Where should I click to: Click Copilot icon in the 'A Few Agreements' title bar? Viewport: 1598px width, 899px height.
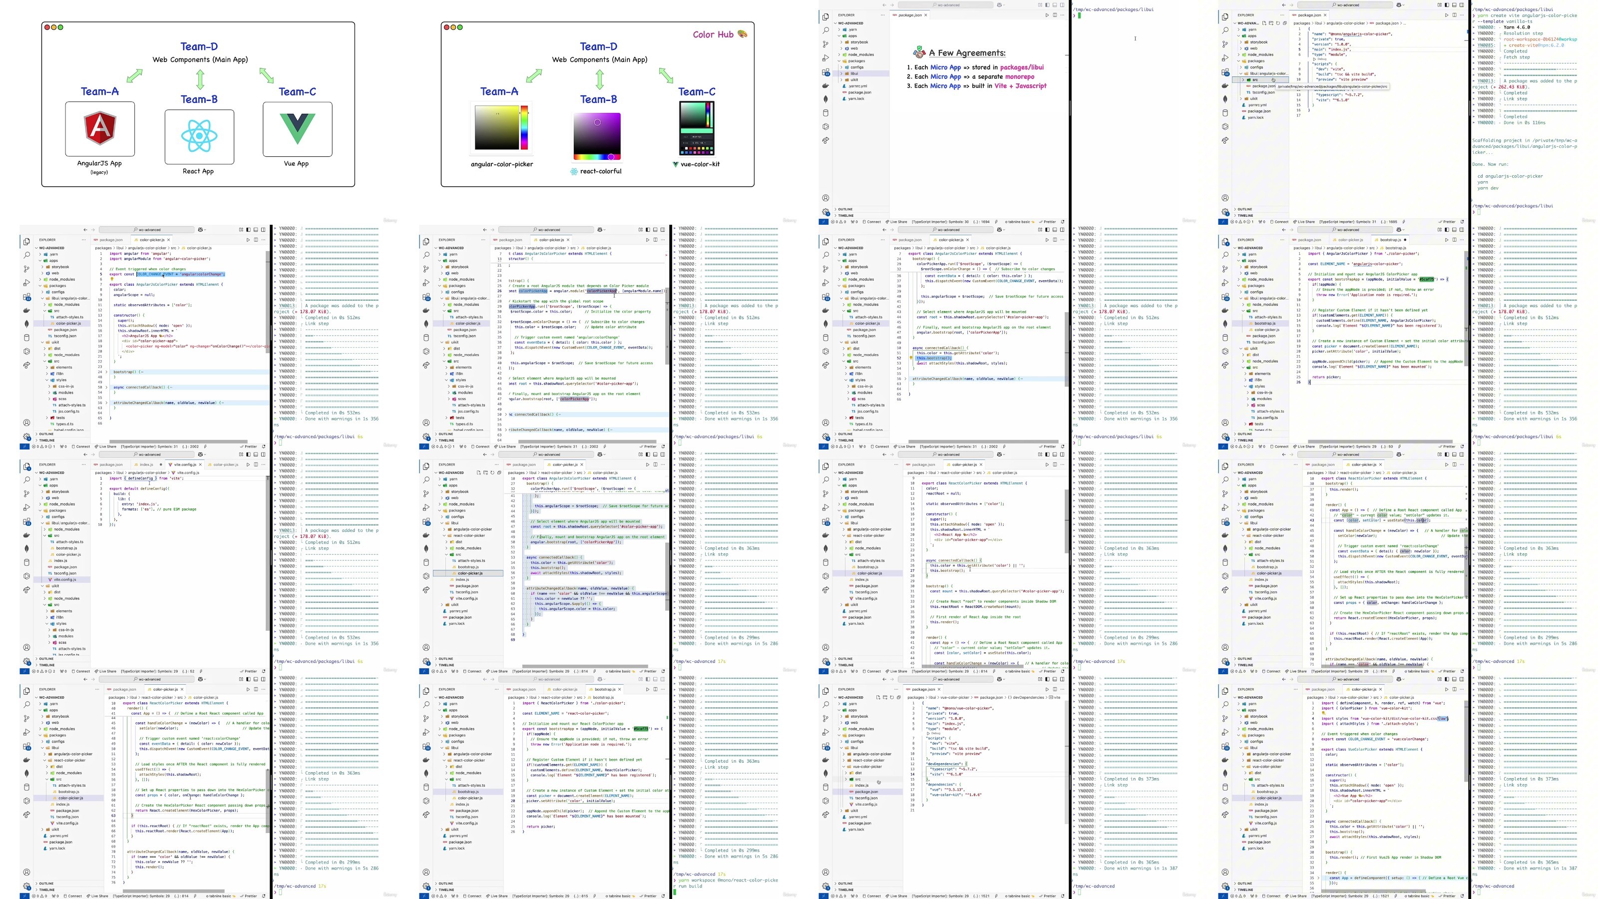pyautogui.click(x=999, y=5)
